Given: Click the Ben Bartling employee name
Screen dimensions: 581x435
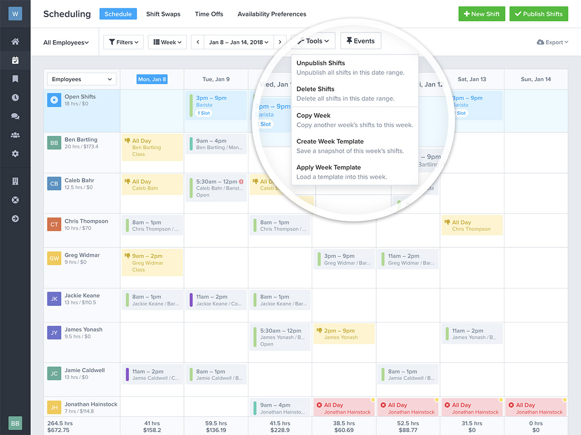Looking at the screenshot, I should tap(81, 140).
